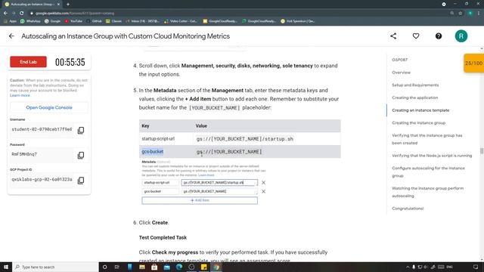Reload the page in the browser

coord(22,14)
